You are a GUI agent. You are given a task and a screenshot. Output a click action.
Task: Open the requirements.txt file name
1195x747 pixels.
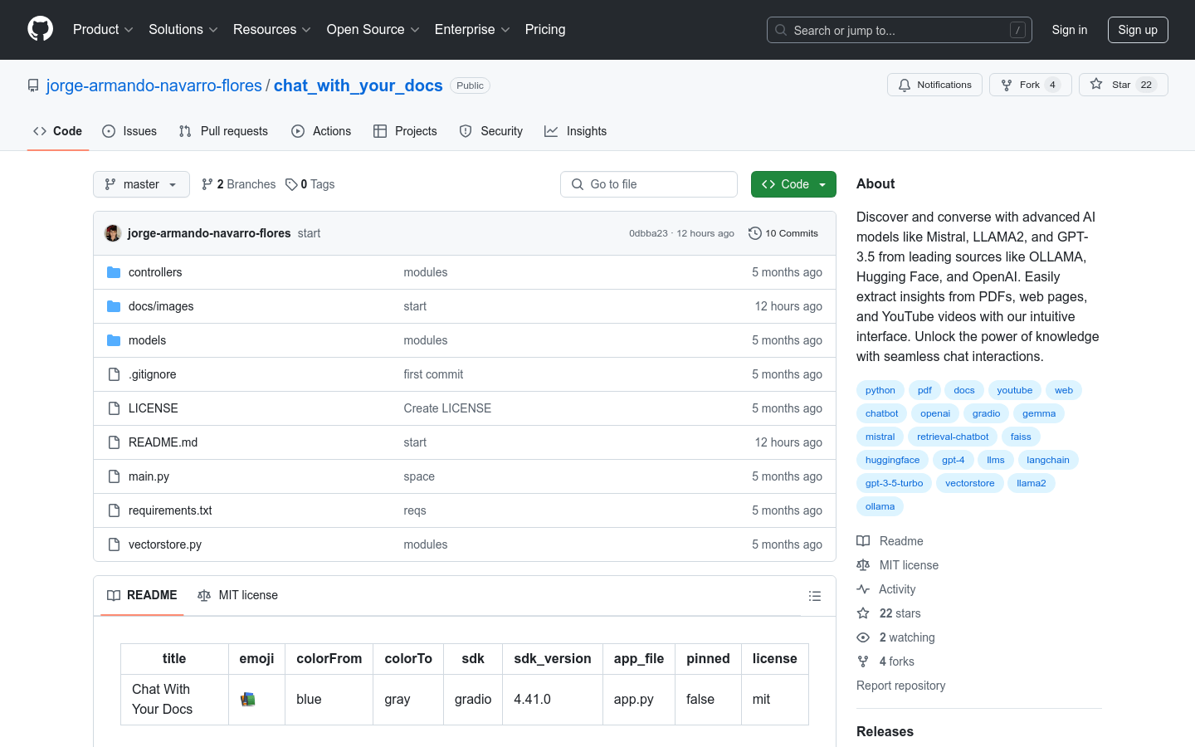tap(170, 510)
